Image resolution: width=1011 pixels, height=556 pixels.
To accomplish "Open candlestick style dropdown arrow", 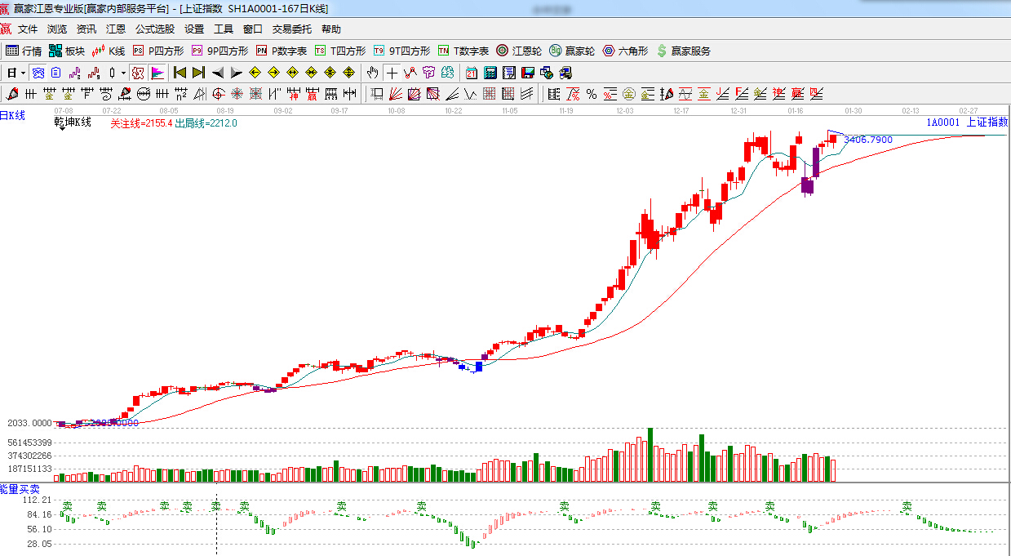I will 123,73.
